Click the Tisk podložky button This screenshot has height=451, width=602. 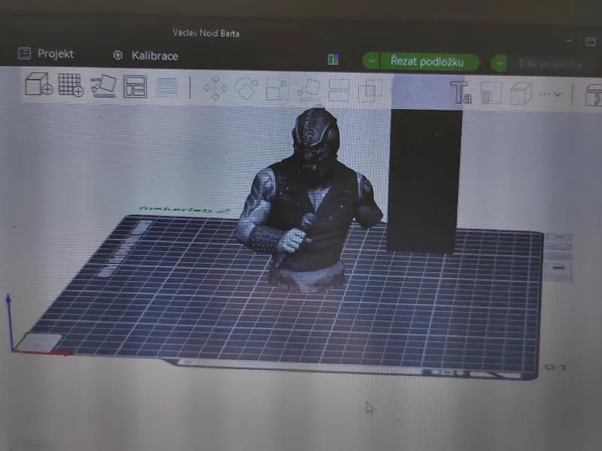point(550,64)
